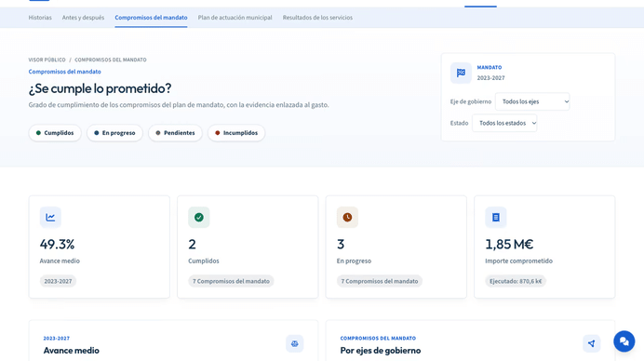Image resolution: width=644 pixels, height=361 pixels.
Task: Toggle the En progreso filter chip
Action: (114, 133)
